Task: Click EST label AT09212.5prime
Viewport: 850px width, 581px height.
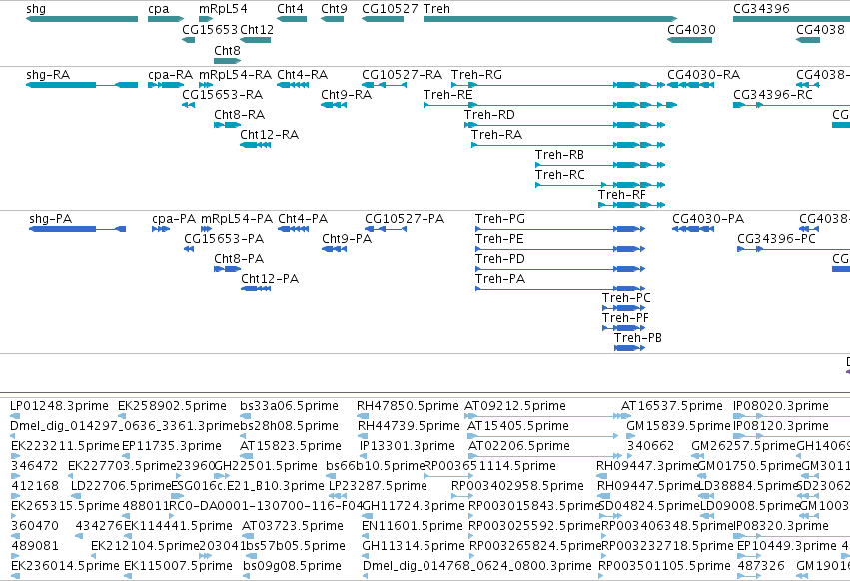Action: (x=515, y=406)
